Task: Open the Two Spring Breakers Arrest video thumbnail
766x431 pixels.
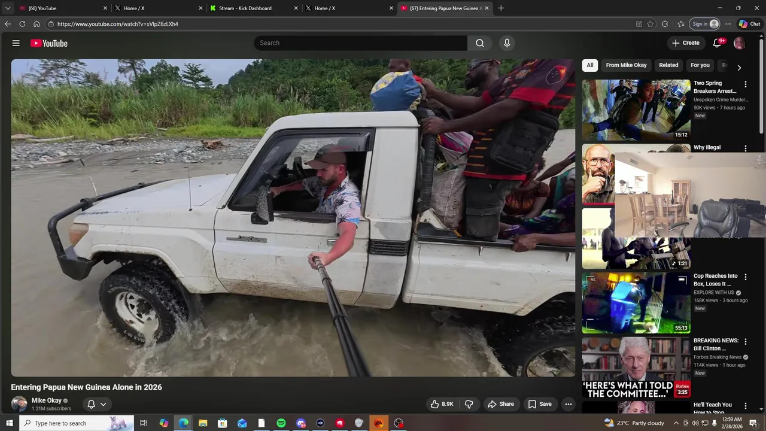Action: pyautogui.click(x=636, y=110)
